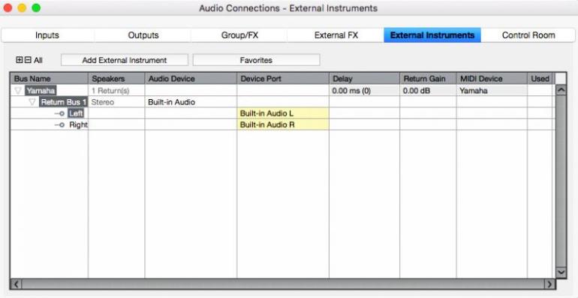578x298 pixels.
Task: Click the vertical scrollbar up arrow
Action: click(x=561, y=90)
